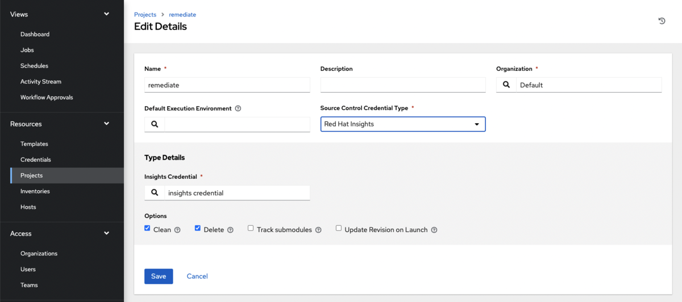This screenshot has height=302, width=682.
Task: Show help for Update Revision on Launch
Action: click(434, 230)
